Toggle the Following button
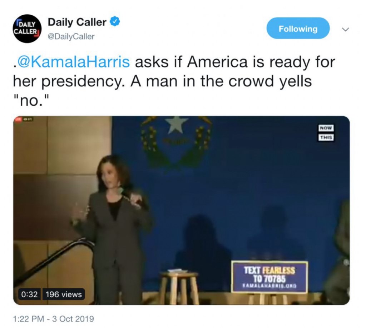 click(x=298, y=28)
